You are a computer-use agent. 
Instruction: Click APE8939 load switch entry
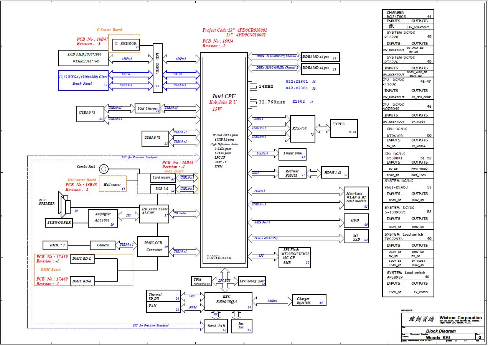pos(395,277)
